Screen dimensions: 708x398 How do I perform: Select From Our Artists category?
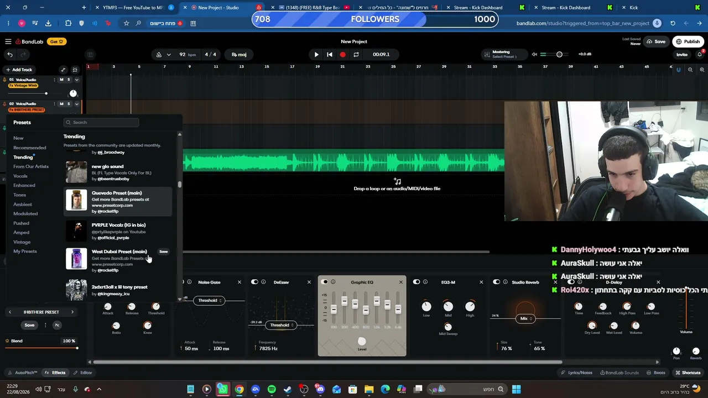pos(31,166)
